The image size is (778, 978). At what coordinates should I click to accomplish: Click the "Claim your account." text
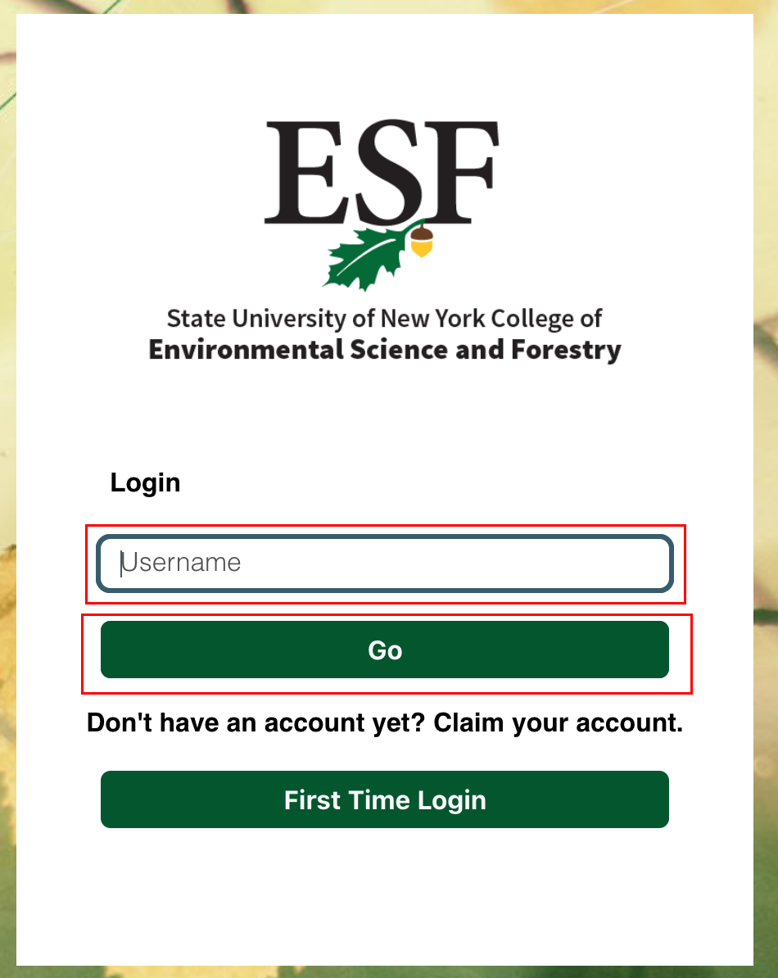[x=558, y=723]
